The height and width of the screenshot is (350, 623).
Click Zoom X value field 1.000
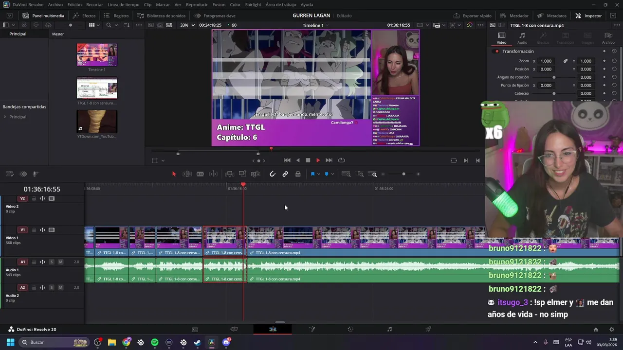click(x=546, y=61)
